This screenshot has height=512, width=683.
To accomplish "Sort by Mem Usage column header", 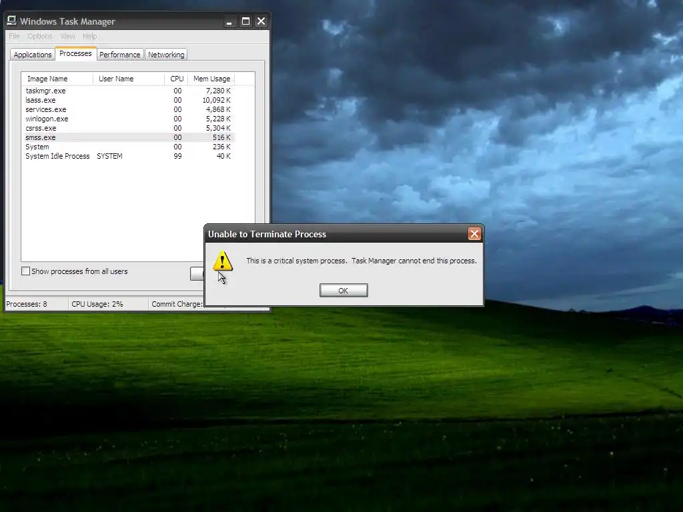I will [211, 79].
